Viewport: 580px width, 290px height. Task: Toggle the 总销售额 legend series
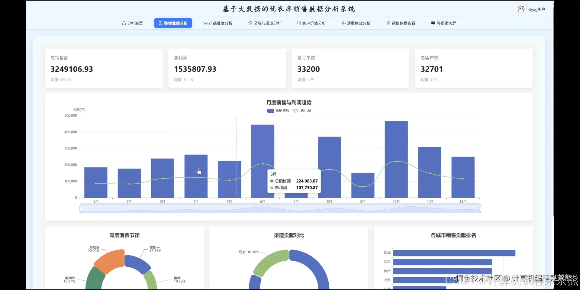pyautogui.click(x=278, y=111)
